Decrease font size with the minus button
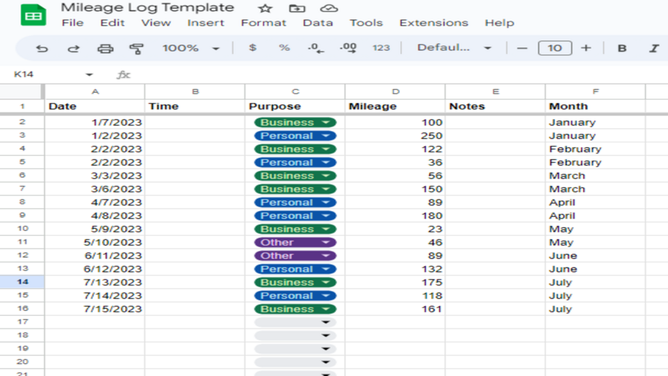Viewport: 668px width, 376px height. (522, 48)
